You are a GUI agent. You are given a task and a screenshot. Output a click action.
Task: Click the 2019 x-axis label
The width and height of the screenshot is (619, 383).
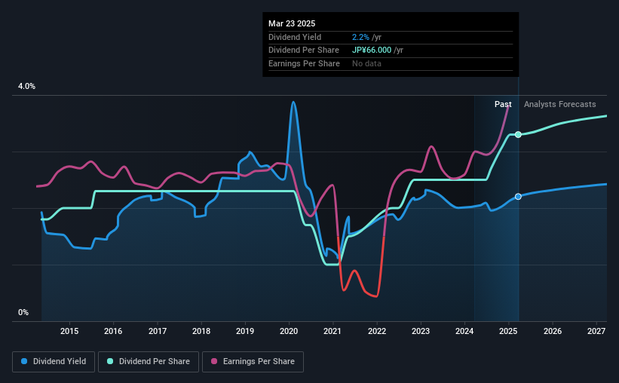click(x=245, y=331)
